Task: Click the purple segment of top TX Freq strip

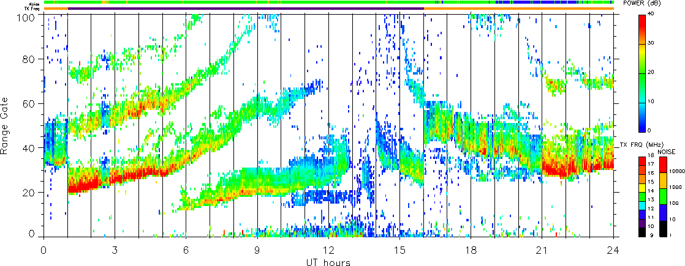Action: click(246, 9)
